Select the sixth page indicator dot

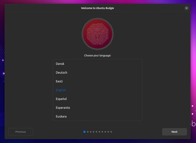coord(99,132)
